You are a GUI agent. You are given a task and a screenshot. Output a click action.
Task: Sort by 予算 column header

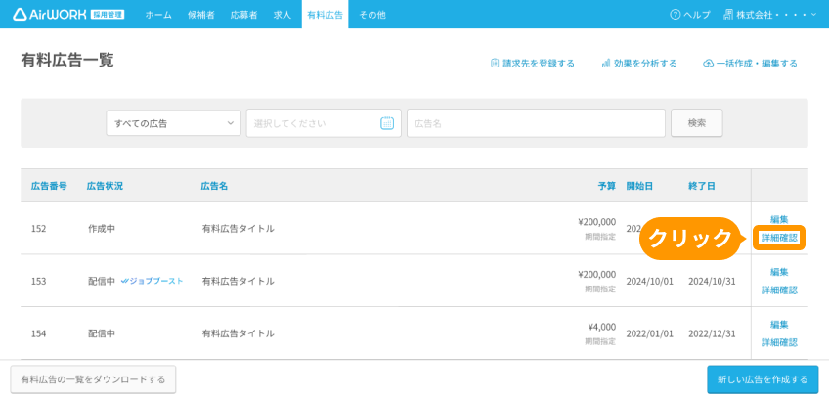pyautogui.click(x=607, y=186)
